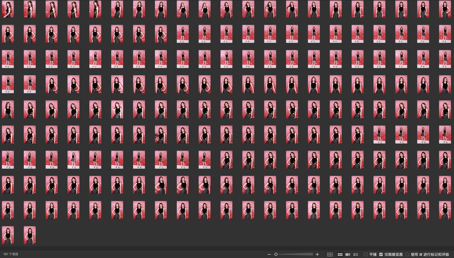454x258 pixels.
Task: Click the grid lock icon
Action: point(330,254)
